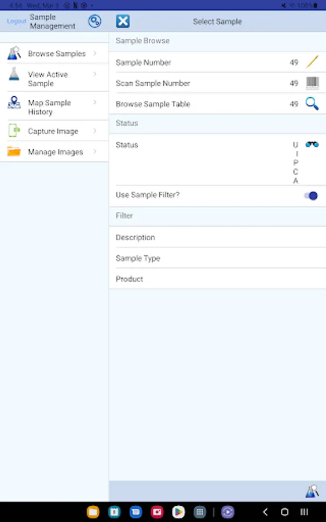Tap the Android recent apps button
Viewport: 326px width, 522px height.
pos(304,512)
